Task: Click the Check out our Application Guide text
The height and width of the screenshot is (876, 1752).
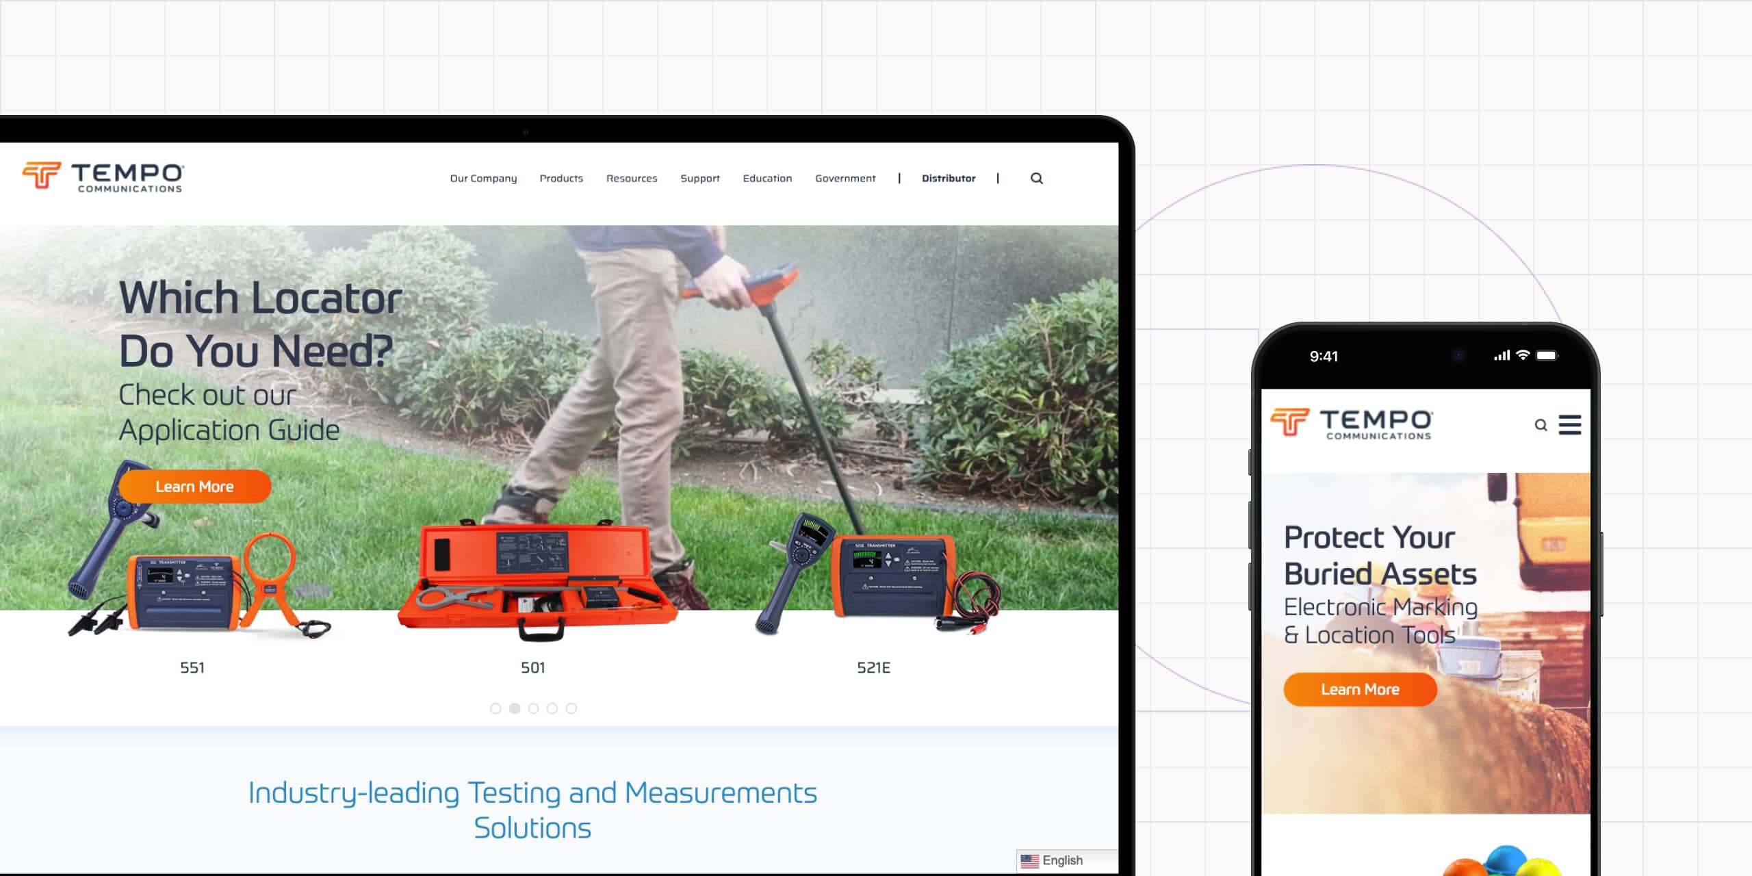Action: (x=229, y=413)
